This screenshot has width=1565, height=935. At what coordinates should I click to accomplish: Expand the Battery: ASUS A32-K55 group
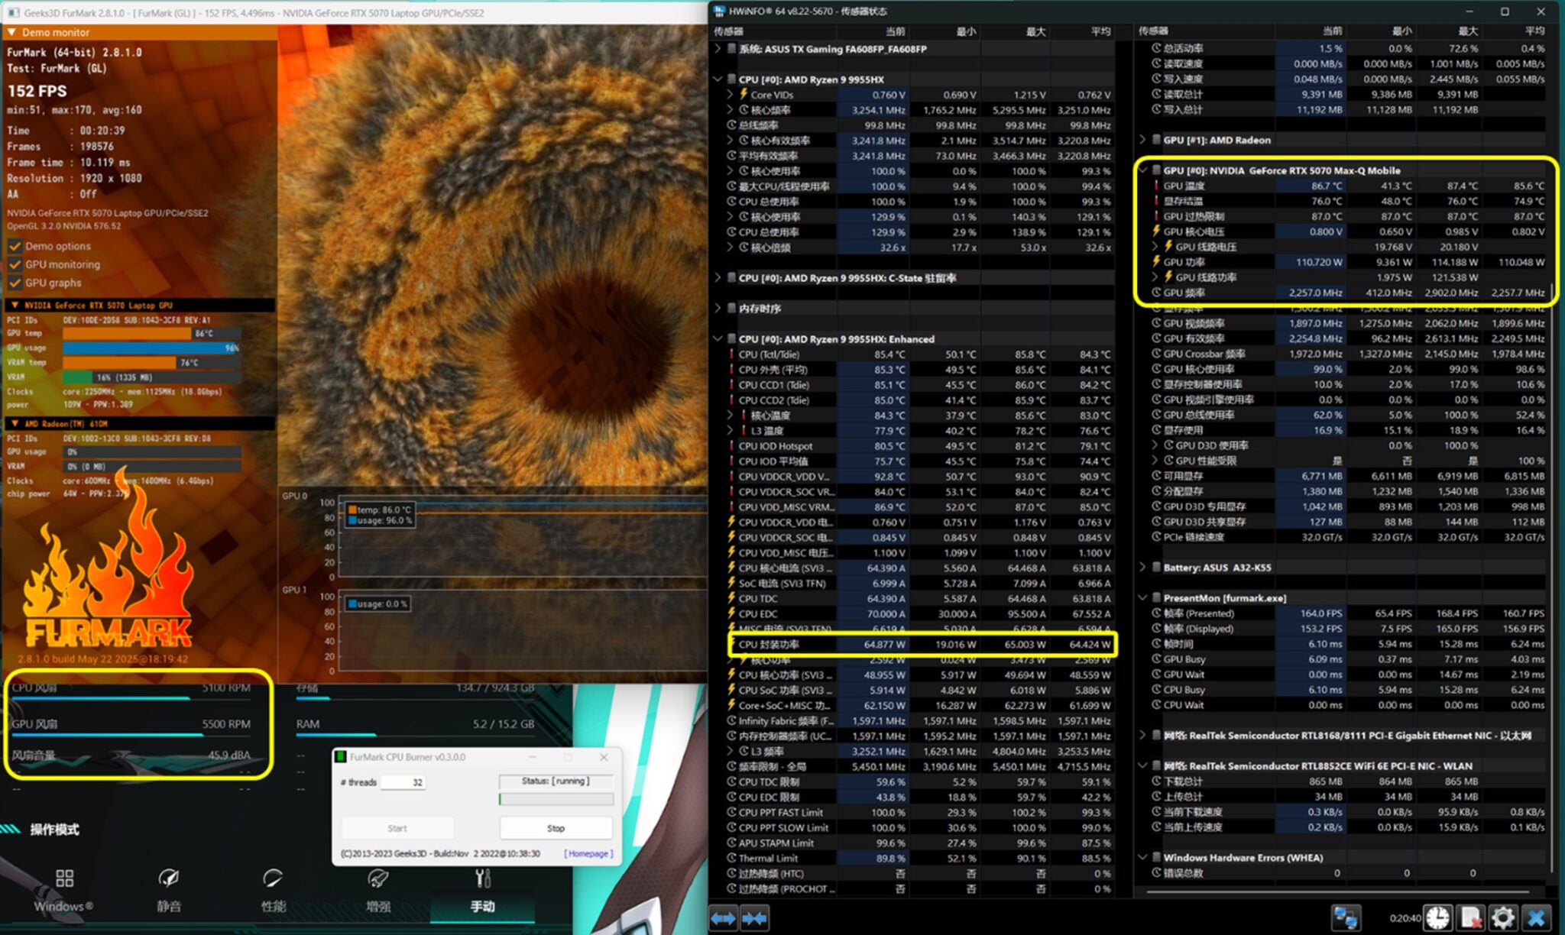1142,568
